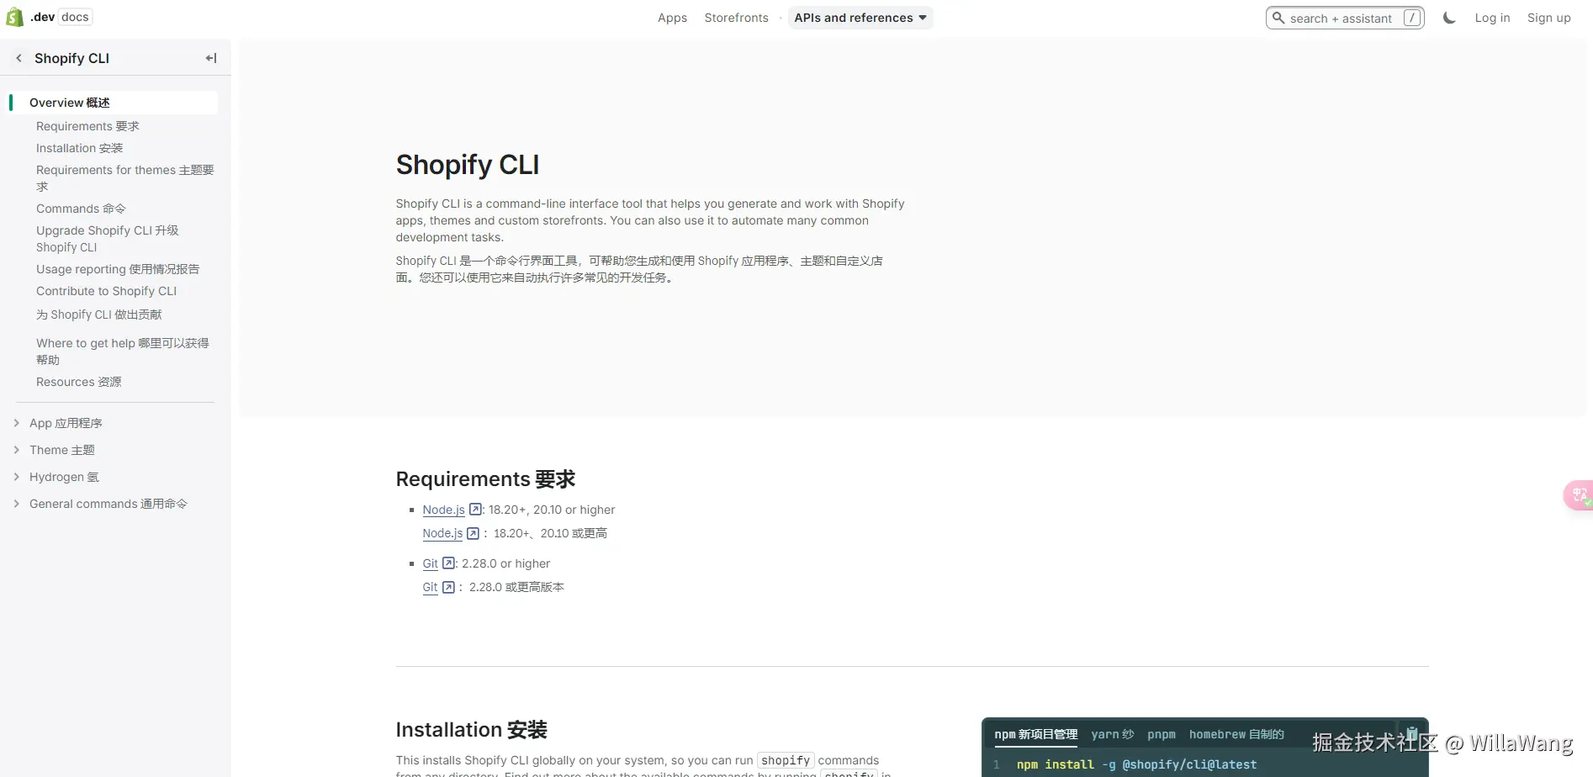Screen dimensions: 1593x777
Task: Click the npm install command line
Action: [1136, 764]
